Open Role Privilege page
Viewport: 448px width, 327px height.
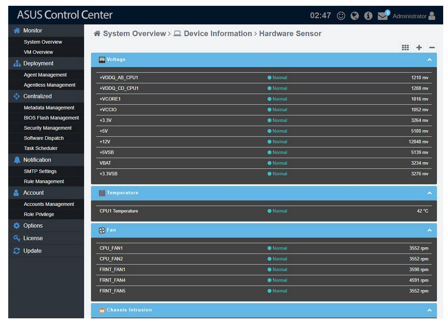39,214
